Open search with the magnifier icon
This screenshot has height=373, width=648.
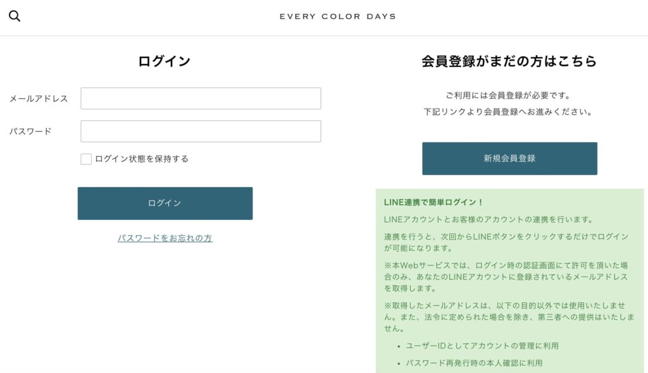[15, 16]
